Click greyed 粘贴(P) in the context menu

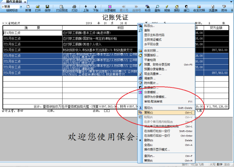tap(167, 118)
